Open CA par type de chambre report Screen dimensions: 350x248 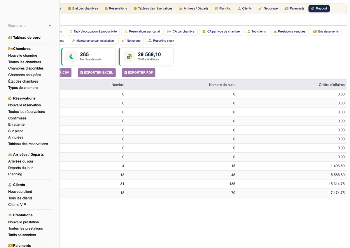(x=221, y=31)
